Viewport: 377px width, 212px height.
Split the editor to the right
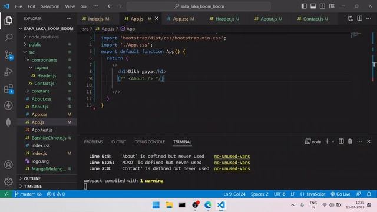pyautogui.click(x=359, y=18)
